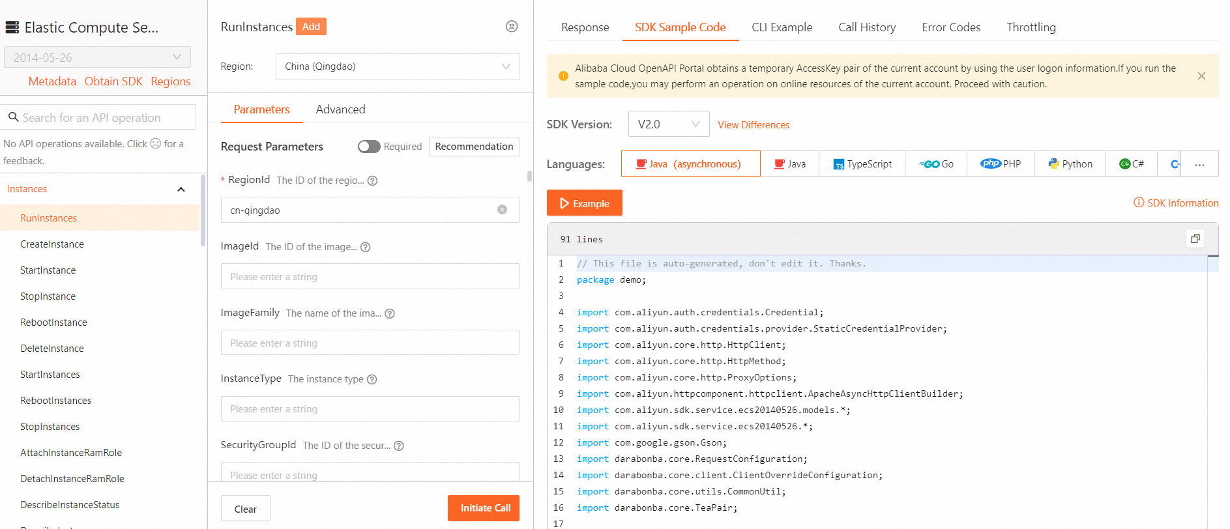
Task: Open the View Differences link
Action: coord(754,125)
